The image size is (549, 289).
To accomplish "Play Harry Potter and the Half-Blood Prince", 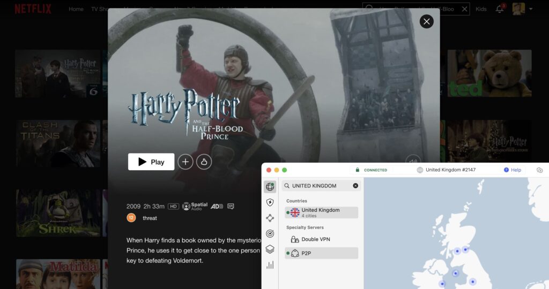I will click(151, 162).
